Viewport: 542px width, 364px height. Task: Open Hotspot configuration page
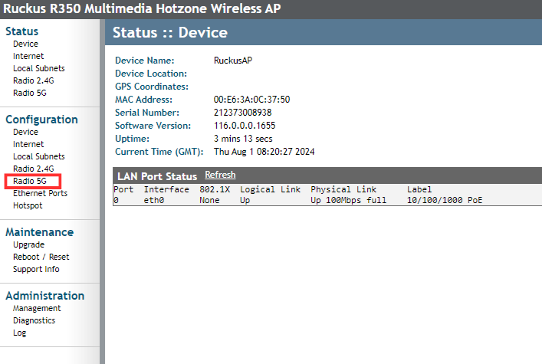tap(28, 205)
